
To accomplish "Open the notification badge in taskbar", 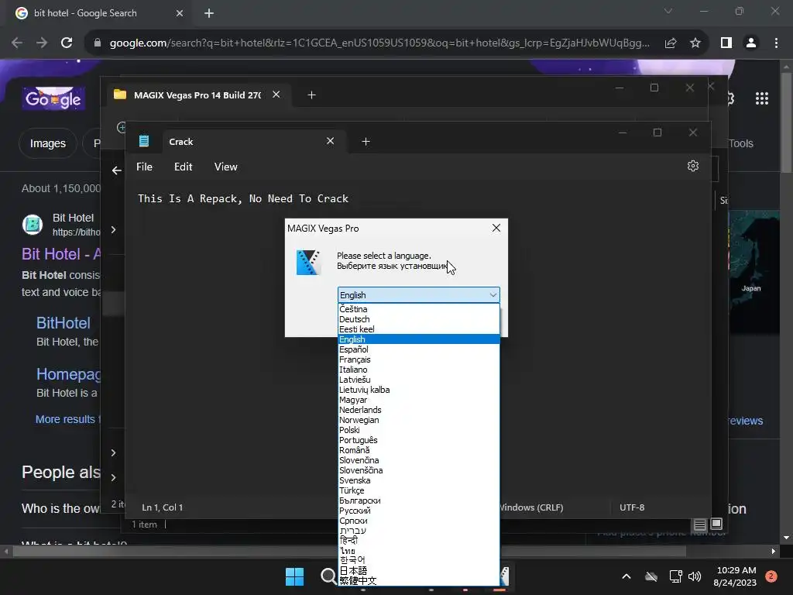I will [x=771, y=576].
